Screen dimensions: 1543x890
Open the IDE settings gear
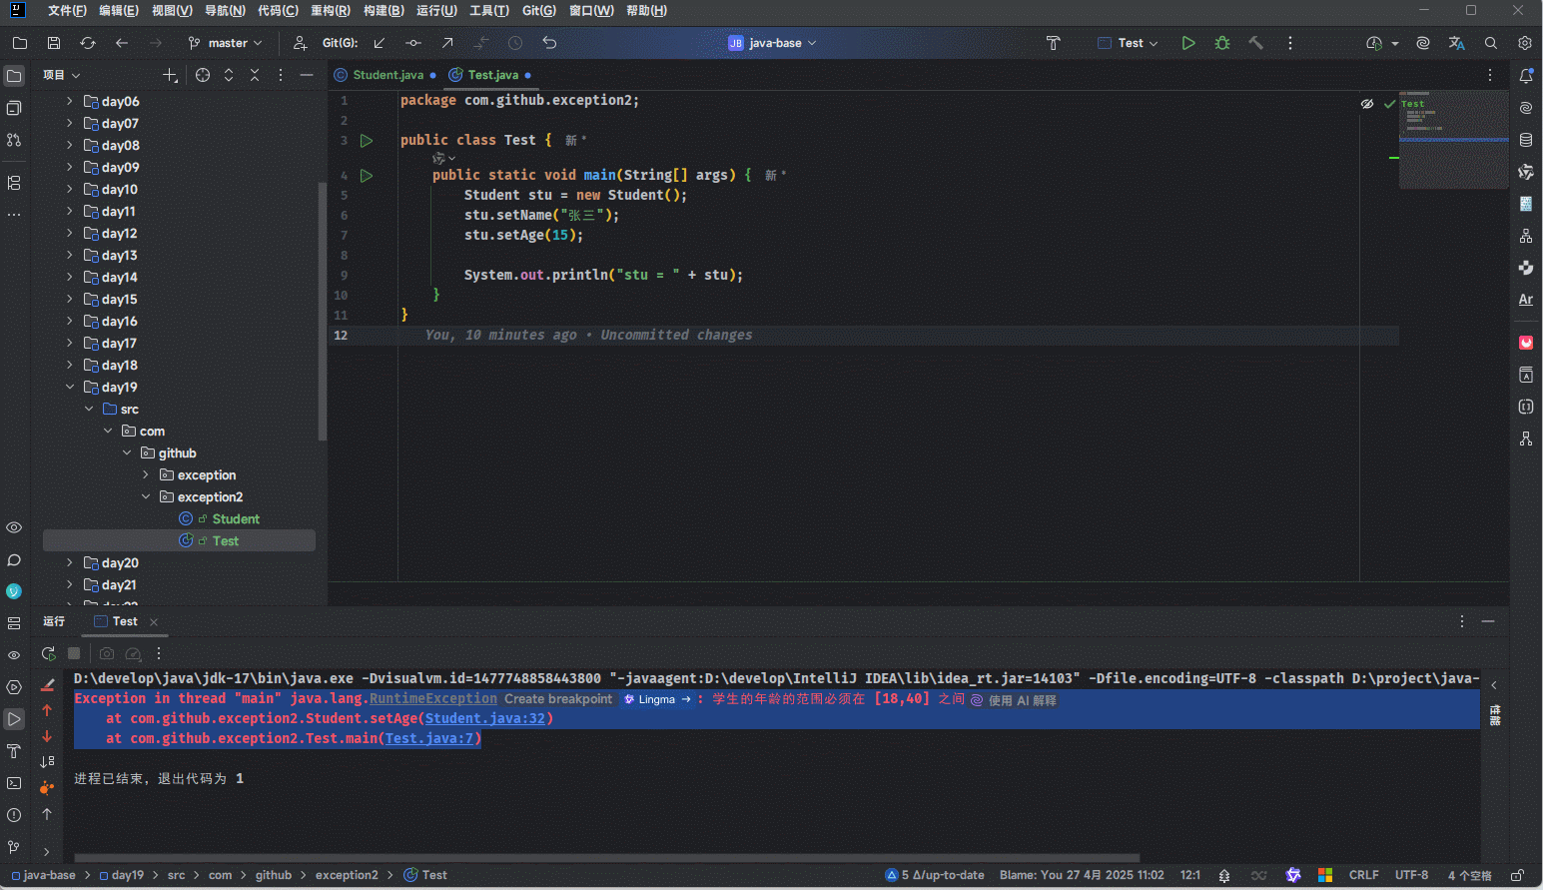coord(1524,43)
